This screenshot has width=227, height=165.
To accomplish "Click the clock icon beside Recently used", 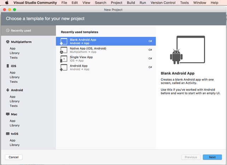I will point(8,30).
